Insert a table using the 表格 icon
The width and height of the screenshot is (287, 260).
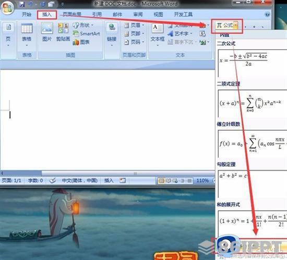click(27, 34)
